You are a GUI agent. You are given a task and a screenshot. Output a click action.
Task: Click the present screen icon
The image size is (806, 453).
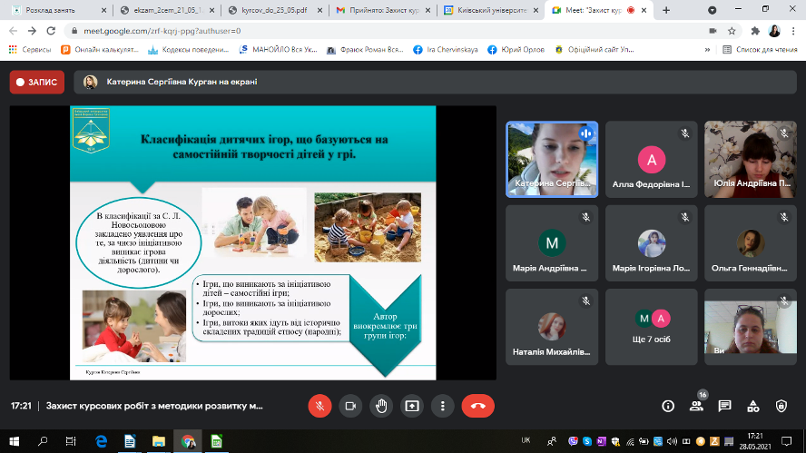(x=412, y=406)
